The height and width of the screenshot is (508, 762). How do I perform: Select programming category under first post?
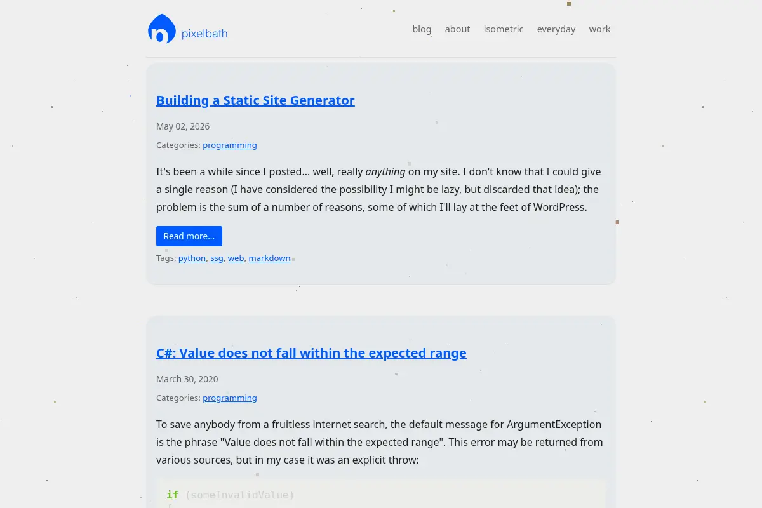[x=230, y=145]
